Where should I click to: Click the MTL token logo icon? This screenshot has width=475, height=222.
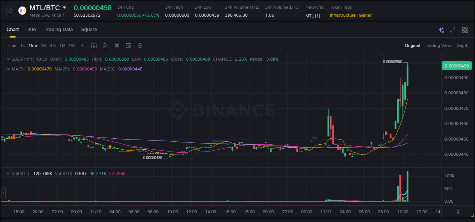click(x=23, y=10)
